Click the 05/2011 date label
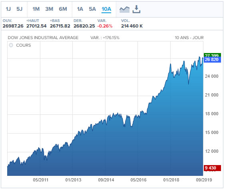225x189 pixels. 41,180
